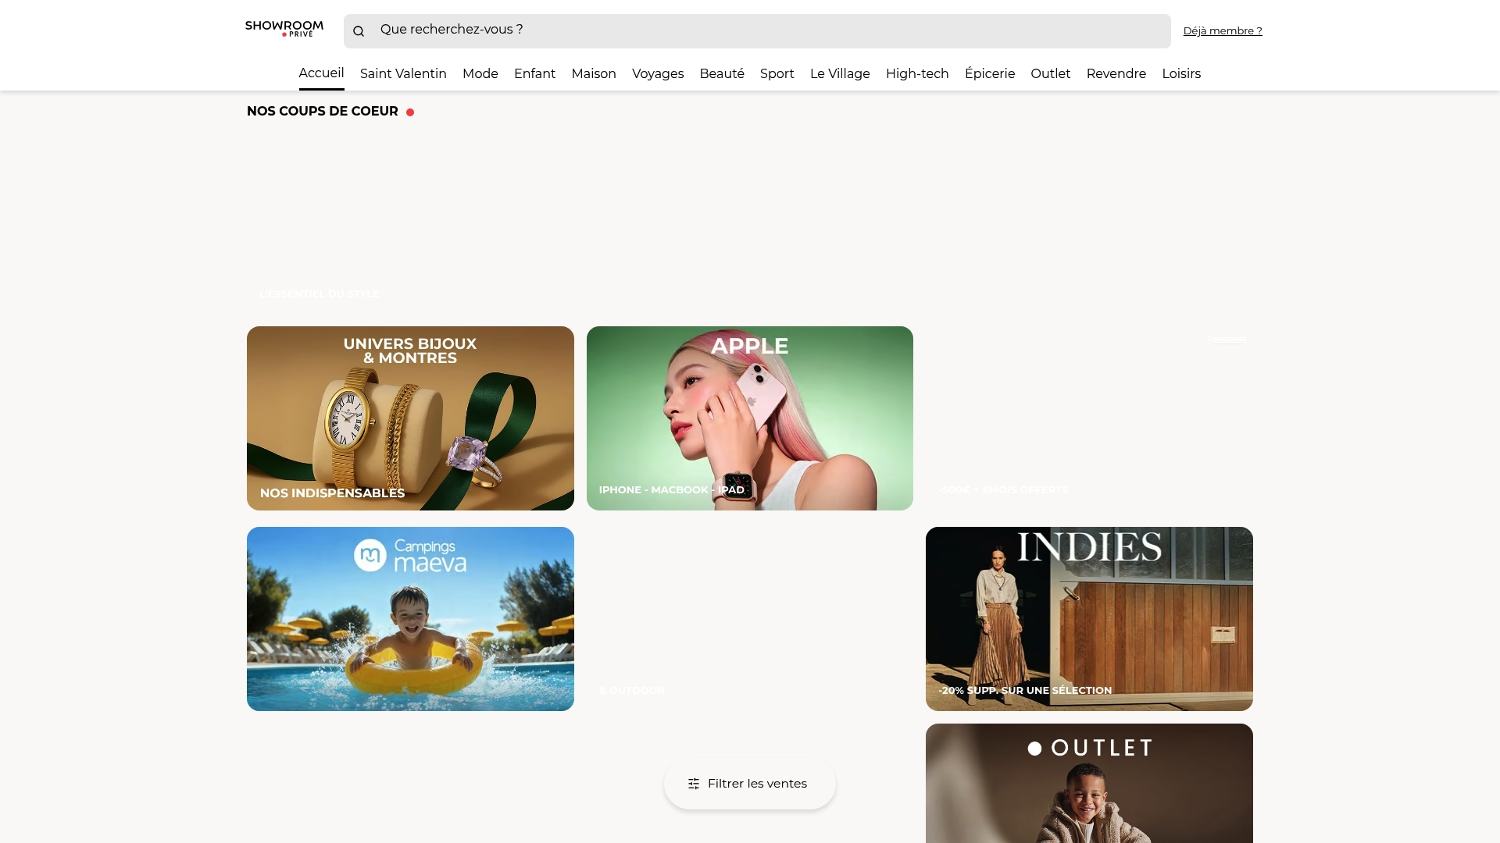Open the Univers Bijoux & Montres banner
The width and height of the screenshot is (1500, 843).
[410, 418]
